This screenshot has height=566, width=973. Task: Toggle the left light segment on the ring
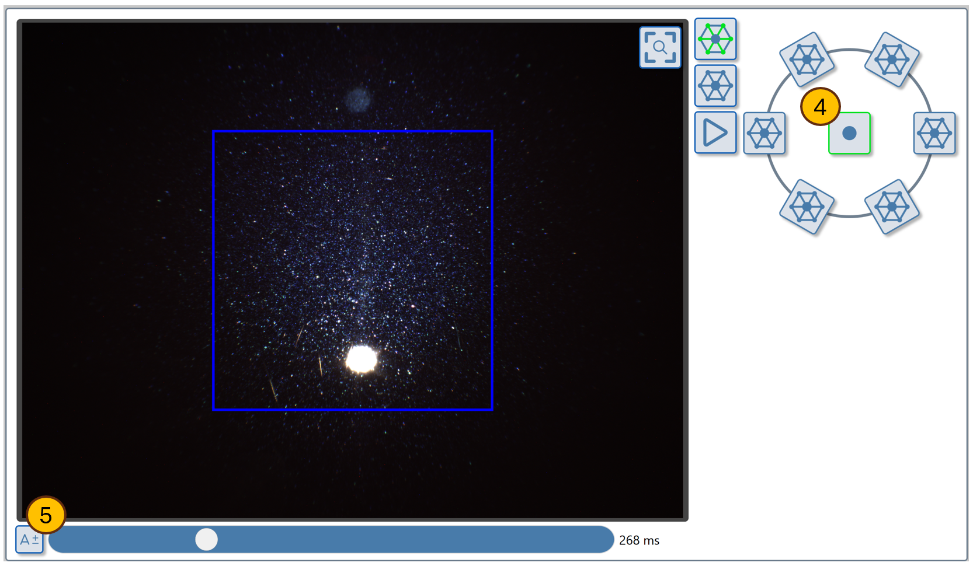click(x=764, y=133)
